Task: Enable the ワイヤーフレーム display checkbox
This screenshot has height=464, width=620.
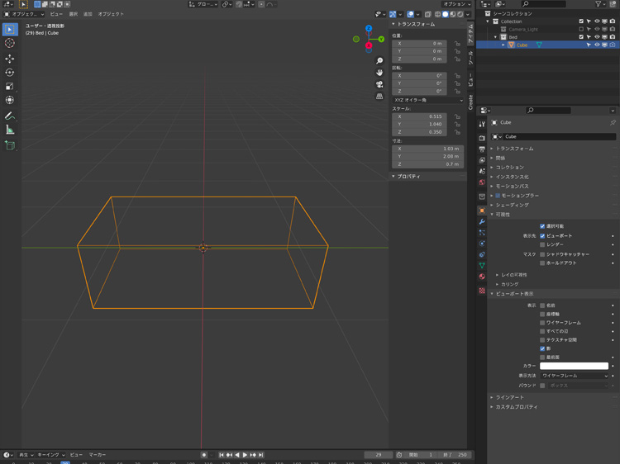Action: (542, 323)
